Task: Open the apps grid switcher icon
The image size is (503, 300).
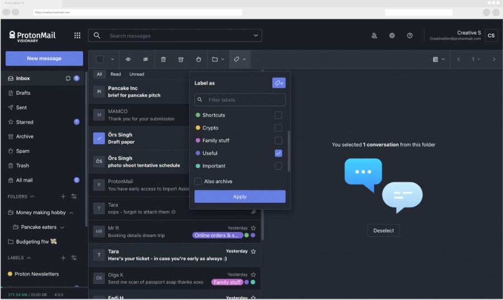Action: click(x=77, y=35)
